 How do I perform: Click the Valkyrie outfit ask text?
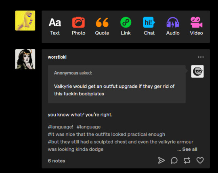click(114, 90)
